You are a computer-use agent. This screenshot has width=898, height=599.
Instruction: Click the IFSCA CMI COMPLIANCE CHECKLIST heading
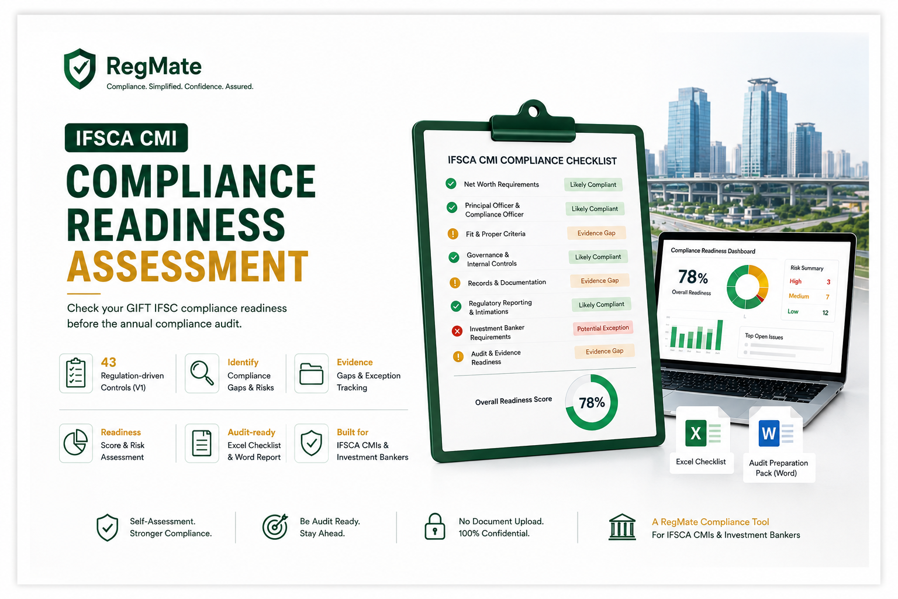pyautogui.click(x=532, y=160)
